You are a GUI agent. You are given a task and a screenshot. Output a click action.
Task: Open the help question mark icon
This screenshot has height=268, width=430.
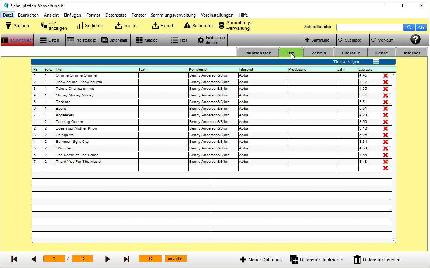click(415, 39)
